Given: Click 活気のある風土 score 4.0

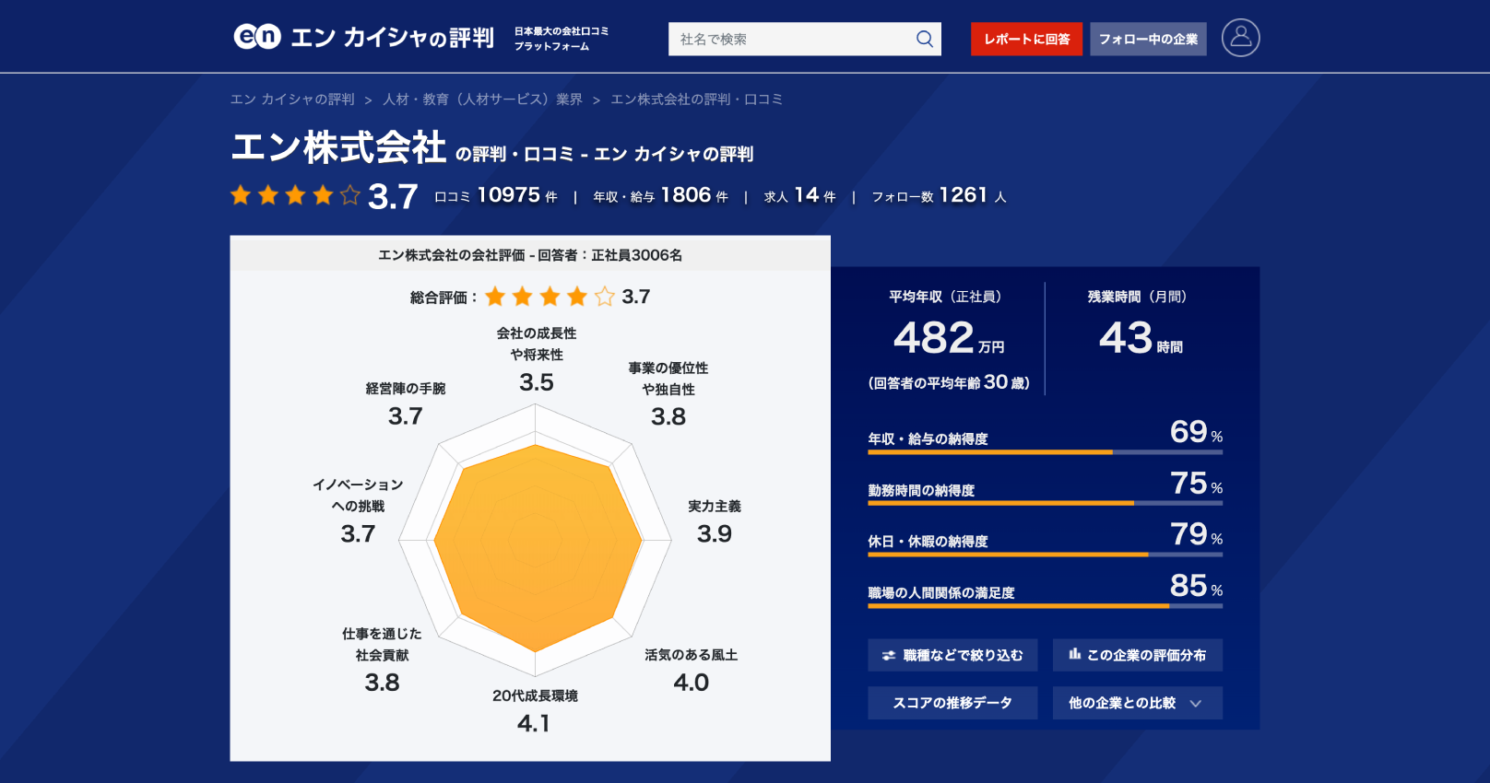Looking at the screenshot, I should [x=692, y=683].
